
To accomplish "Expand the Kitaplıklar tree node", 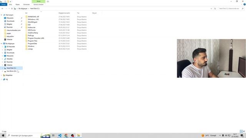I will 2,75.
